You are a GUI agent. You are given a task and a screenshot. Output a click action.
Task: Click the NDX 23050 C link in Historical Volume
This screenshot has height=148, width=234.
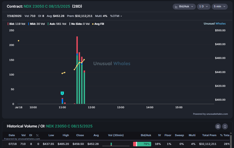coord(69,126)
